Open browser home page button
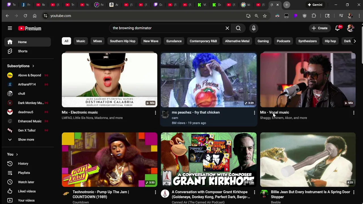 (x=35, y=16)
